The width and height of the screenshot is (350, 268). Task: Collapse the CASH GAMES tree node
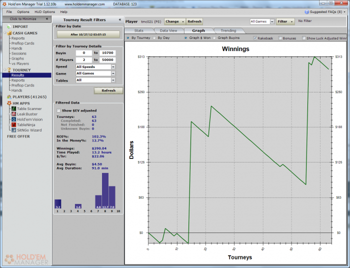[5, 33]
